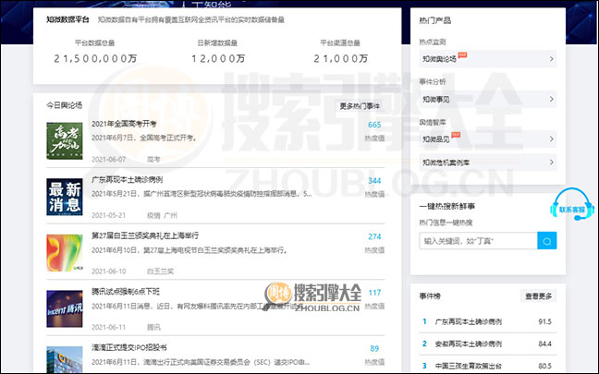Viewport: 599px width, 374px height.
Task: Click summary 2021年6月7日，全国高考正式开考
Action: 144,138
